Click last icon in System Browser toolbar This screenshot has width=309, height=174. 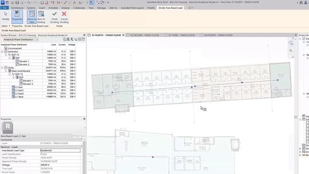click(83, 40)
